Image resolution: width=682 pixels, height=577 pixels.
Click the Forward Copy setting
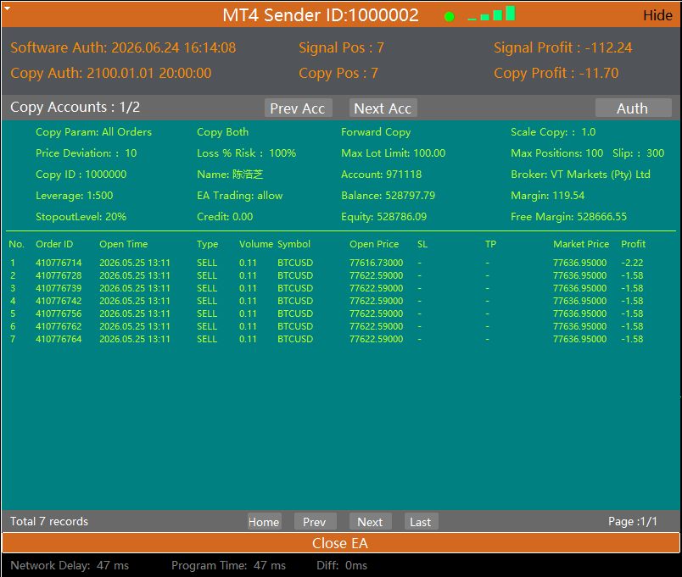[x=376, y=132]
